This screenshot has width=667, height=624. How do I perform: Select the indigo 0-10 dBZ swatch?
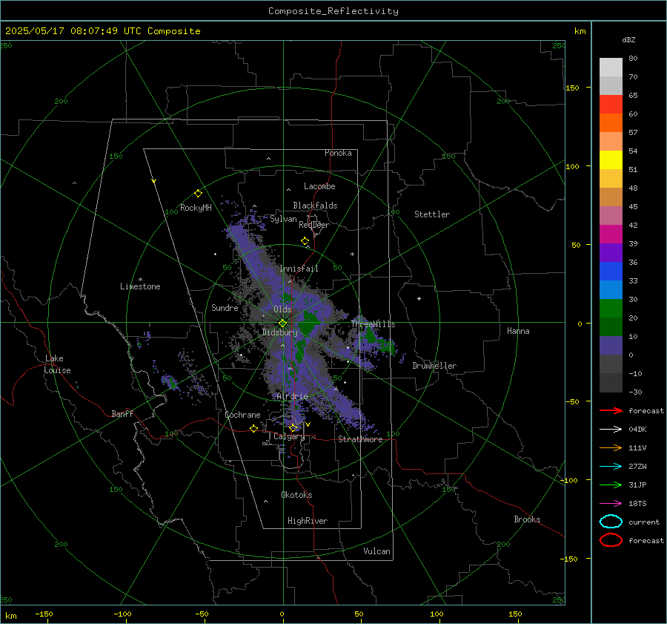pos(611,346)
